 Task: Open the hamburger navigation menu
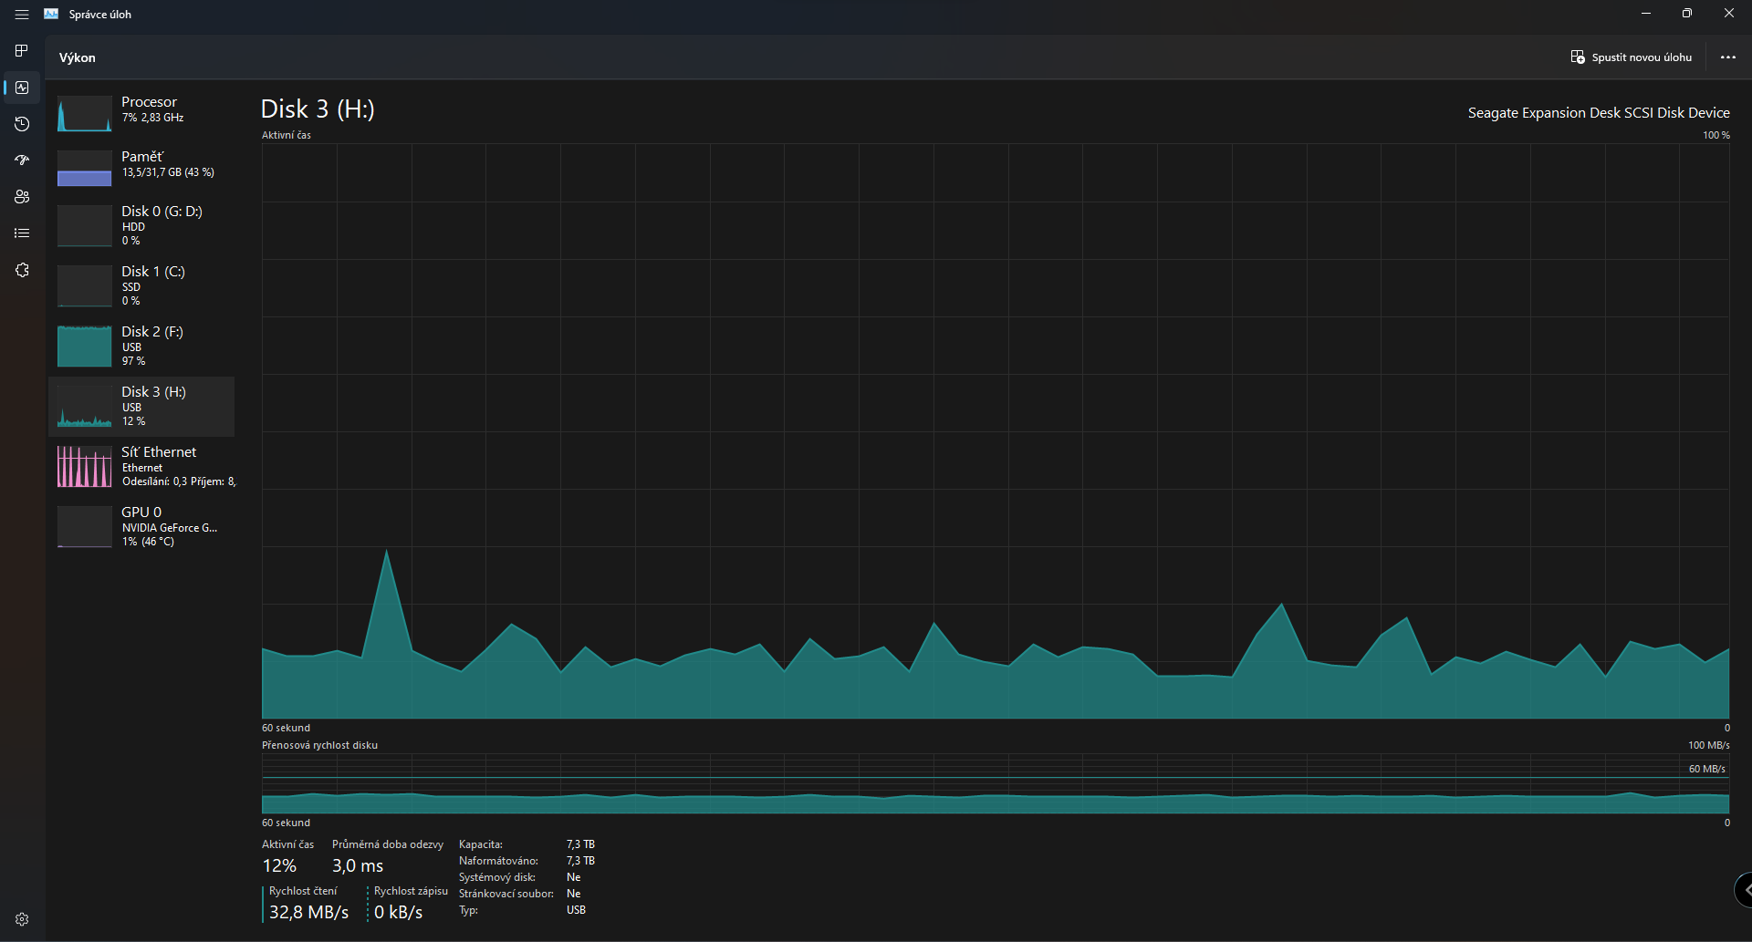click(22, 15)
